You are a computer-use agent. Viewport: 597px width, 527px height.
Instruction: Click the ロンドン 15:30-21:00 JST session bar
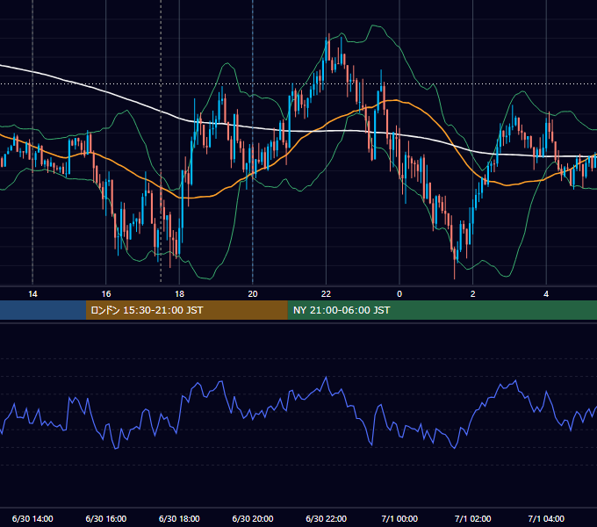pyautogui.click(x=186, y=310)
